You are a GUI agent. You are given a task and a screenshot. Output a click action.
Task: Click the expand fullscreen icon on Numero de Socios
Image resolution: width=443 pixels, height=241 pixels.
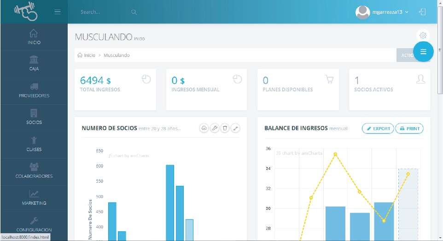[x=235, y=128]
